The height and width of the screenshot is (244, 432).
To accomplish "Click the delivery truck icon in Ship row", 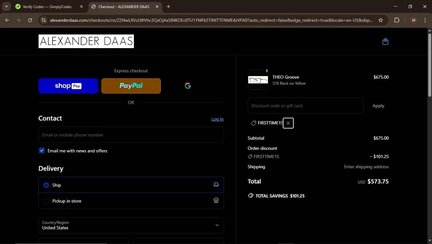I will tap(216, 185).
